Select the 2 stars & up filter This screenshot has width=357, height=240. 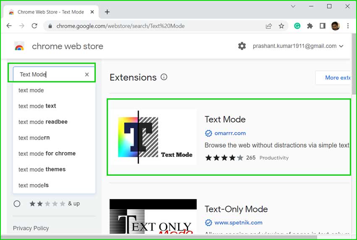click(17, 203)
